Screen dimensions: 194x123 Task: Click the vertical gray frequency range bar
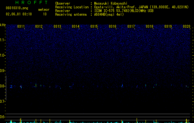[6, 88]
